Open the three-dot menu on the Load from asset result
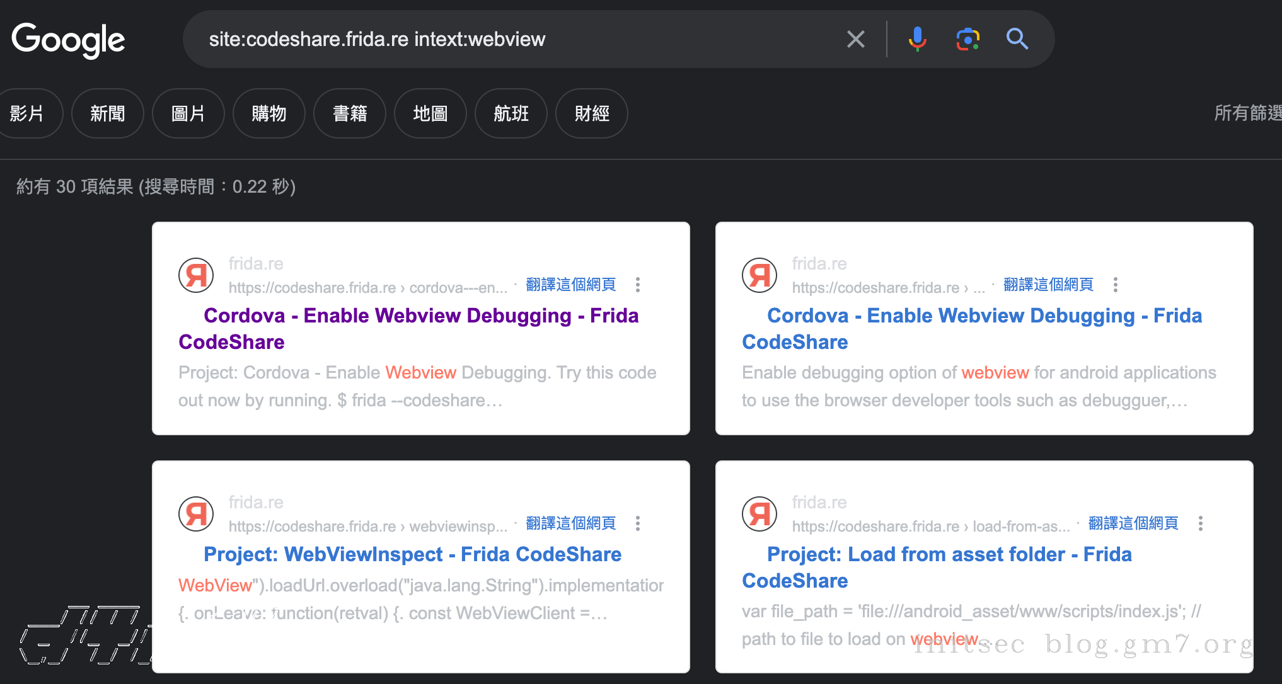This screenshot has width=1282, height=684. [x=1201, y=523]
